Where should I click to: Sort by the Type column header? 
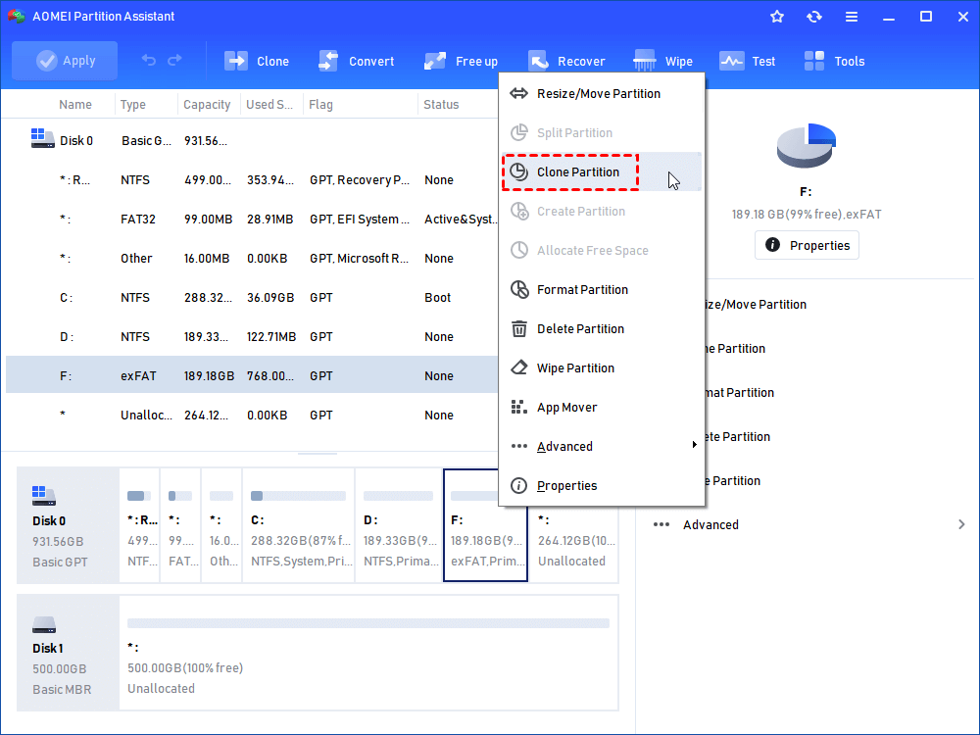tap(133, 105)
